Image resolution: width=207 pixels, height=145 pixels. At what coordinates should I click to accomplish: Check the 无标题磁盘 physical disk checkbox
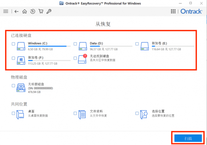pos(13,86)
